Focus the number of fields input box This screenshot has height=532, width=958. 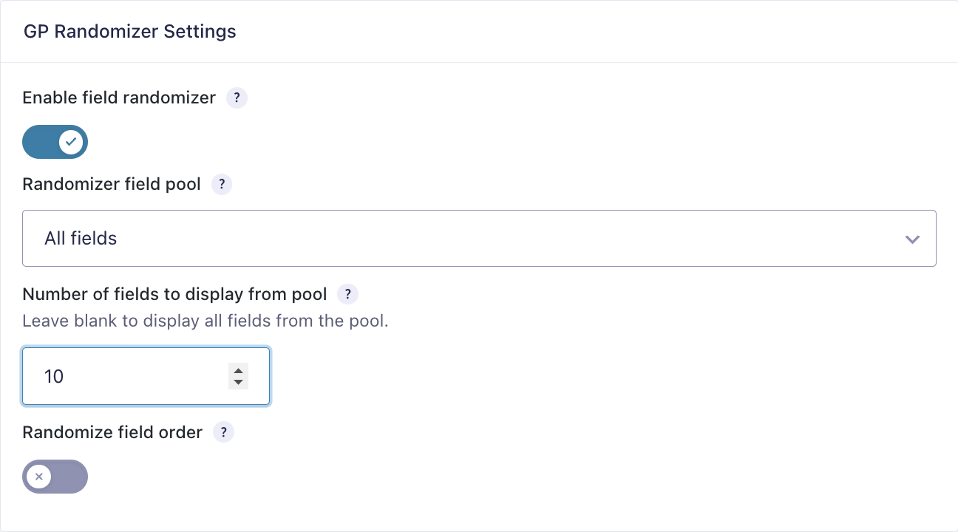(146, 376)
